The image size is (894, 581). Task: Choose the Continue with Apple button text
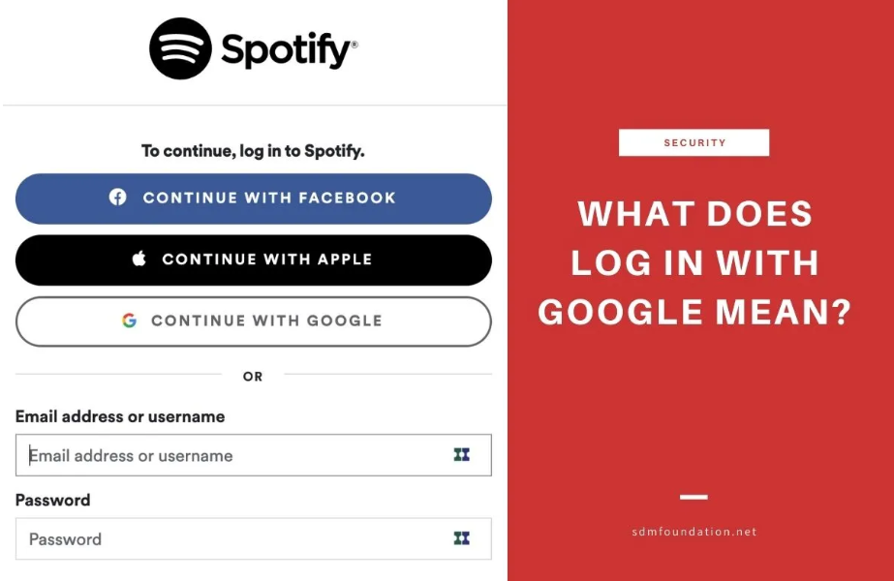[x=266, y=259]
